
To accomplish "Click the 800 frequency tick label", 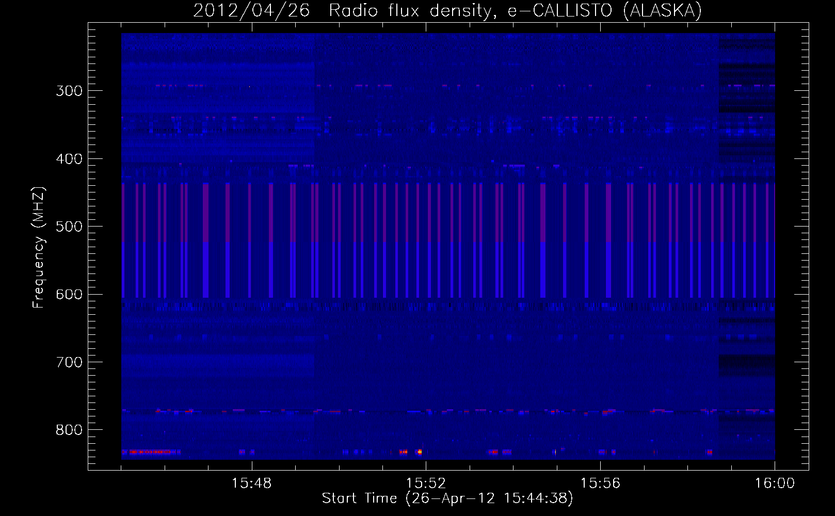I will click(x=69, y=430).
